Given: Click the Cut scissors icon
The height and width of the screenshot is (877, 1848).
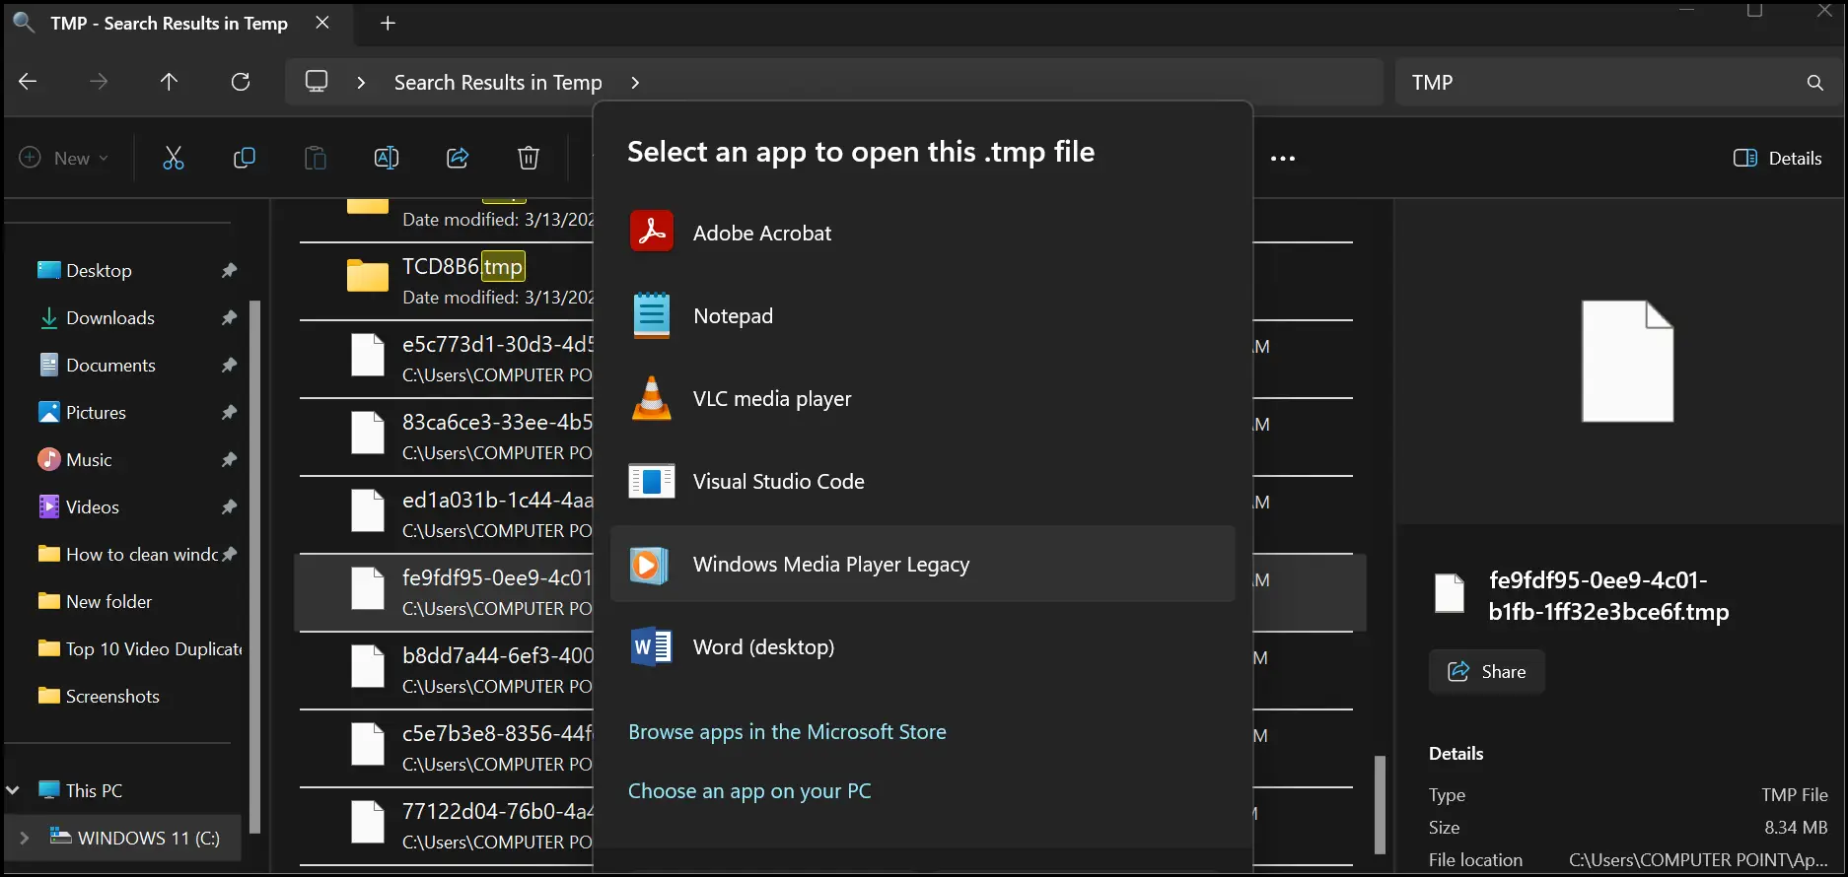Looking at the screenshot, I should [174, 158].
